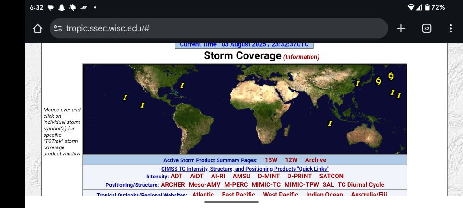Open D-PRINT intensity product link
The height and width of the screenshot is (208, 463).
click(x=300, y=176)
